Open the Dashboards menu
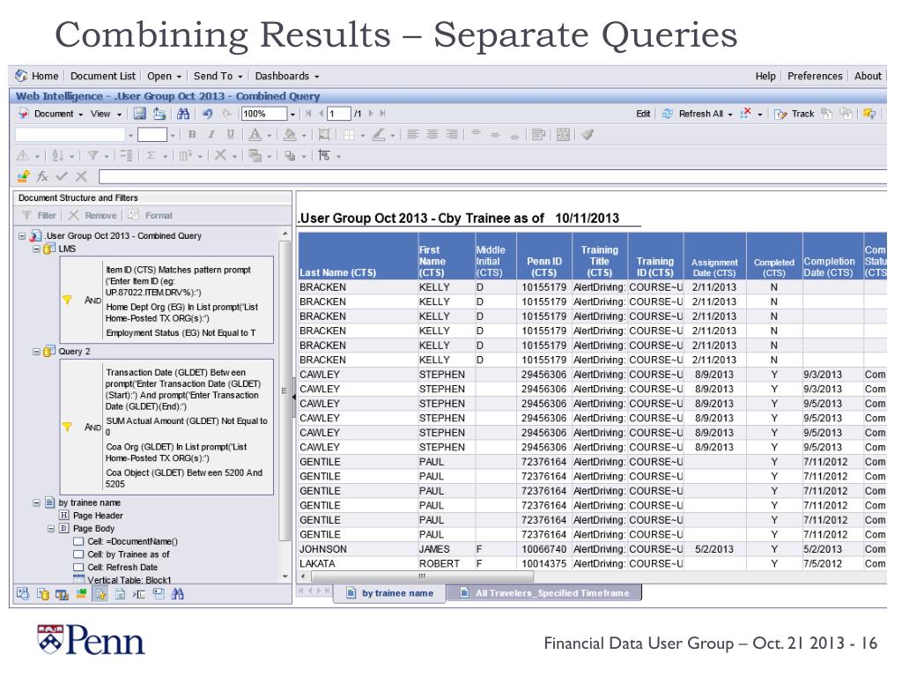The width and height of the screenshot is (902, 677). point(286,76)
